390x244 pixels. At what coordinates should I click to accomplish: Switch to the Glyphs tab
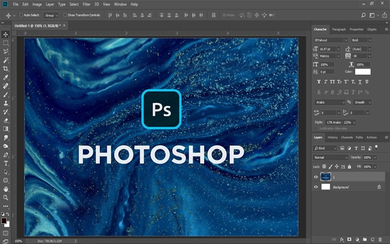(372, 29)
